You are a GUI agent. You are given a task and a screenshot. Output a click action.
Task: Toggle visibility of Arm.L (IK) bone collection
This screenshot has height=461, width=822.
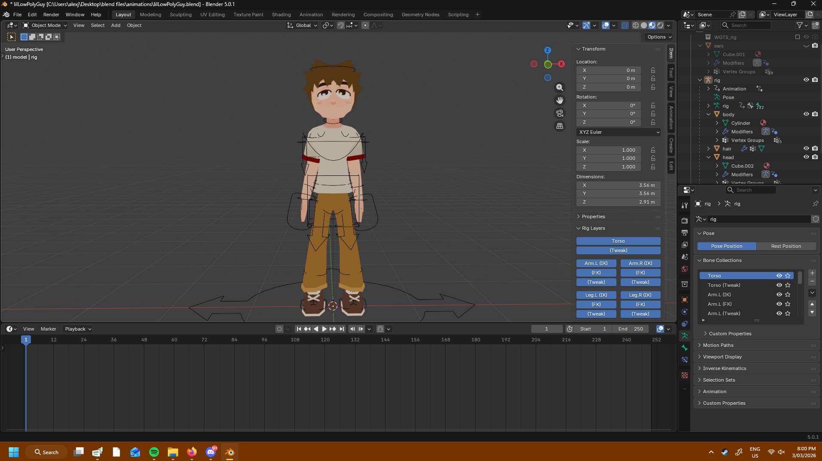[779, 295]
